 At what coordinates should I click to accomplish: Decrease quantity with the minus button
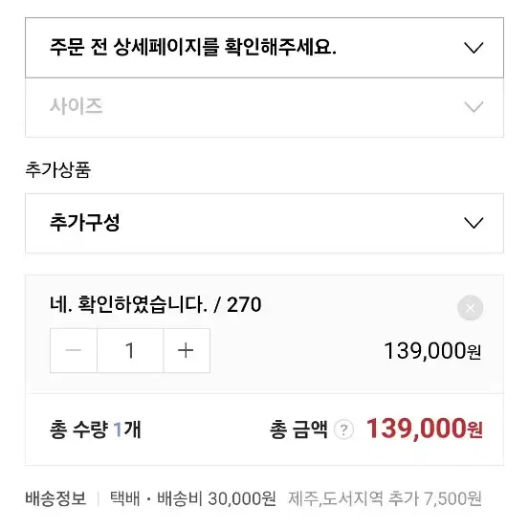pos(74,350)
